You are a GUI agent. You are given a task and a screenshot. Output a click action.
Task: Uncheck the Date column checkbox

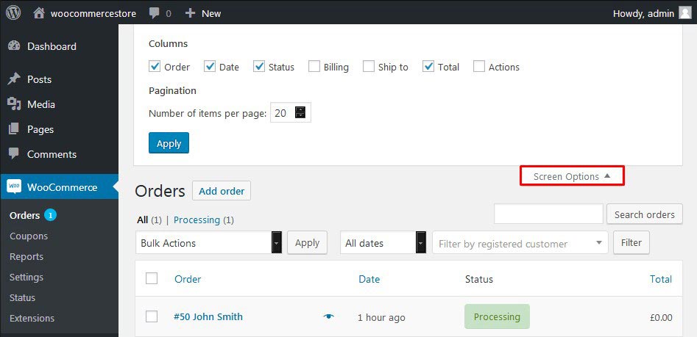(x=209, y=67)
